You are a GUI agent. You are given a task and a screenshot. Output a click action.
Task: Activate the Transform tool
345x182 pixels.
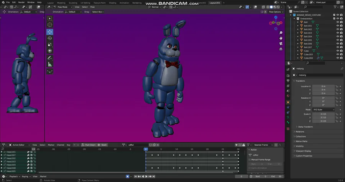pos(50,51)
